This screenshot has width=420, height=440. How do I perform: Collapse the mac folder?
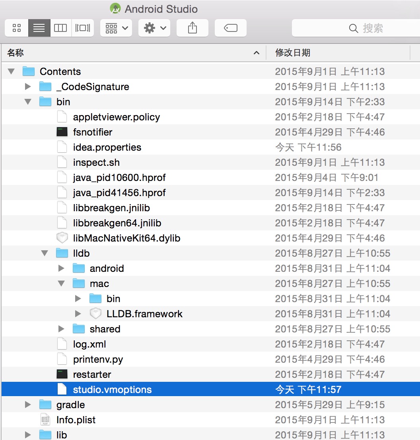coord(61,283)
